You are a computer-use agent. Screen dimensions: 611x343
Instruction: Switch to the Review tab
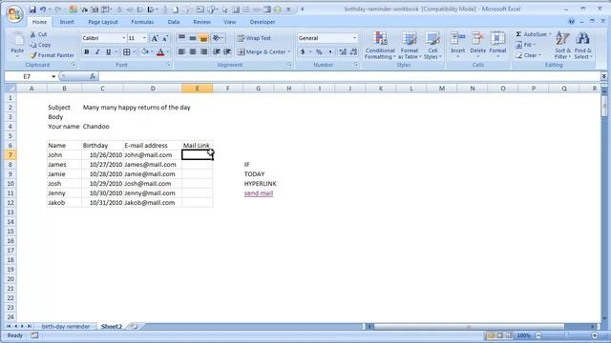[x=201, y=22]
